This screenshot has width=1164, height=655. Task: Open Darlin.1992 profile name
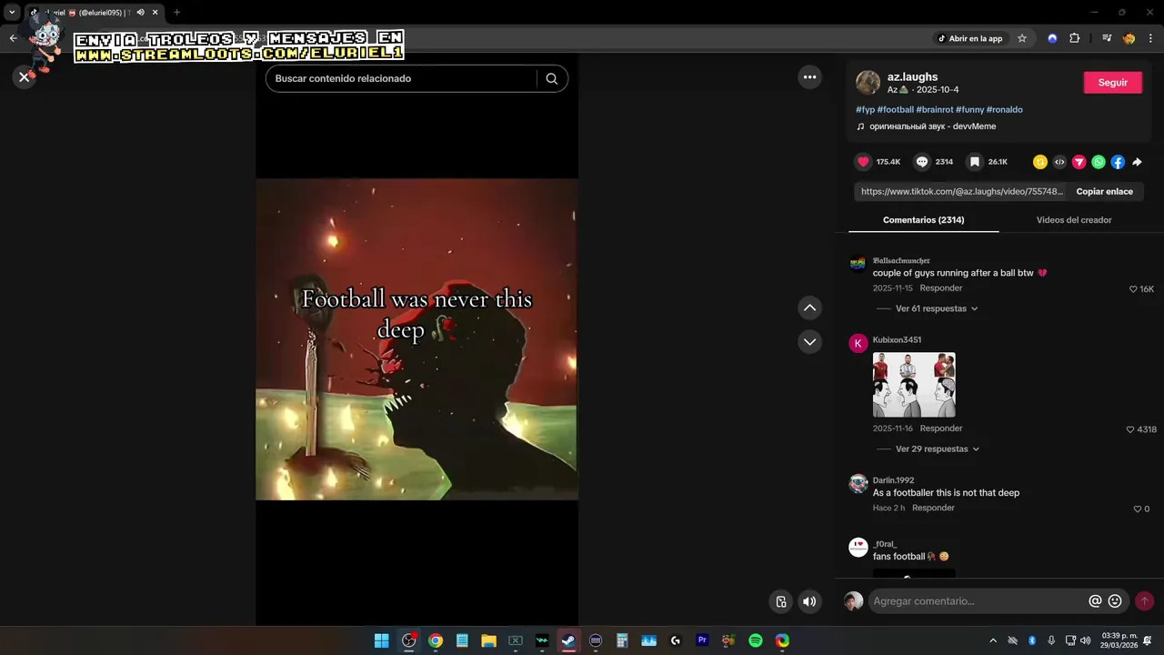tap(893, 480)
